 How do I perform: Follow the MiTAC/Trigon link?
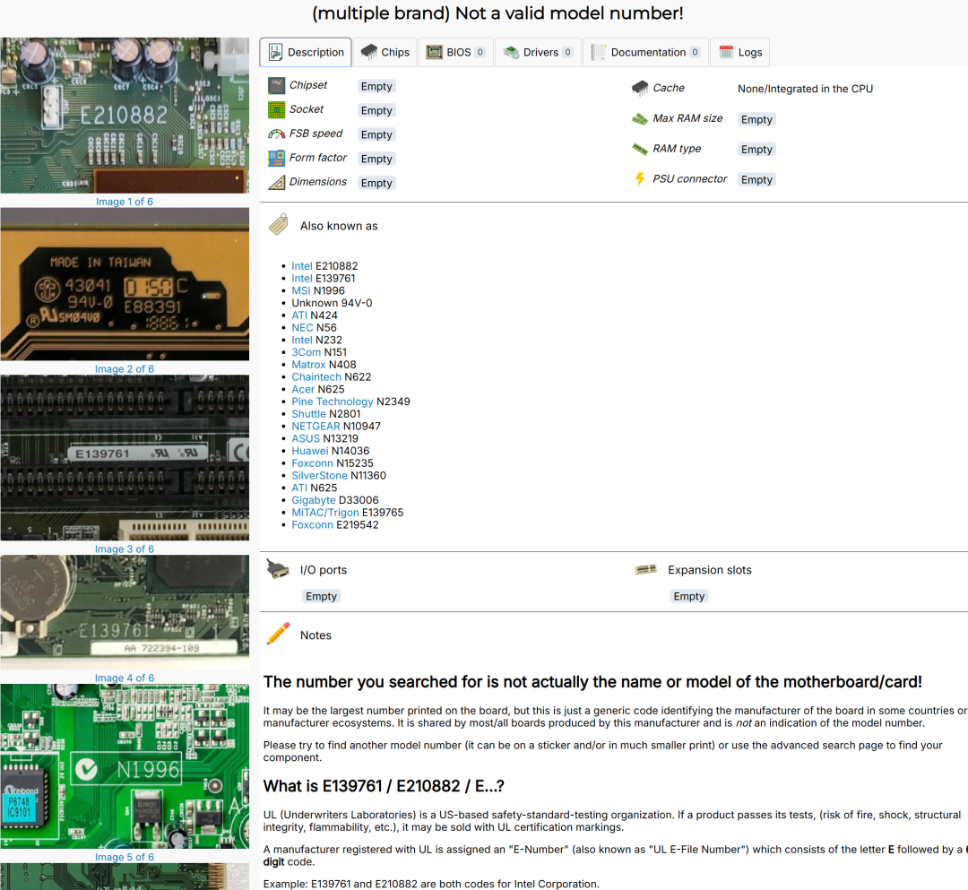tap(325, 513)
